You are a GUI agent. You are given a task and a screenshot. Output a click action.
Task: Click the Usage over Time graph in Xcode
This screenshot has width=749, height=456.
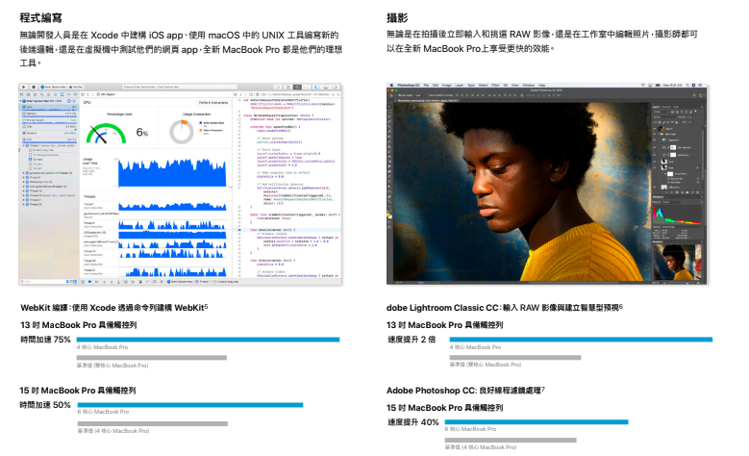pyautogui.click(x=172, y=173)
